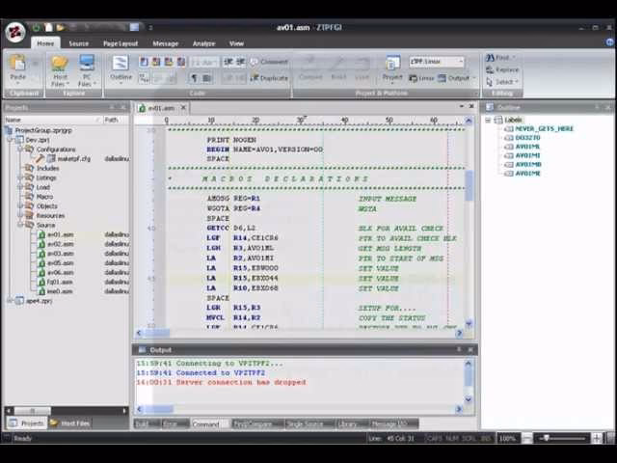Viewport: 617px width, 463px height.
Task: Click the Project icon in the ribbon
Action: pos(392,64)
